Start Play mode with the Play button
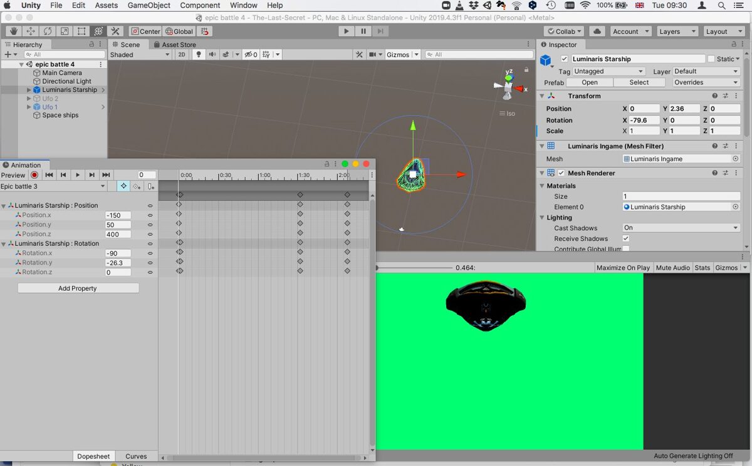This screenshot has height=466, width=752. 347,31
